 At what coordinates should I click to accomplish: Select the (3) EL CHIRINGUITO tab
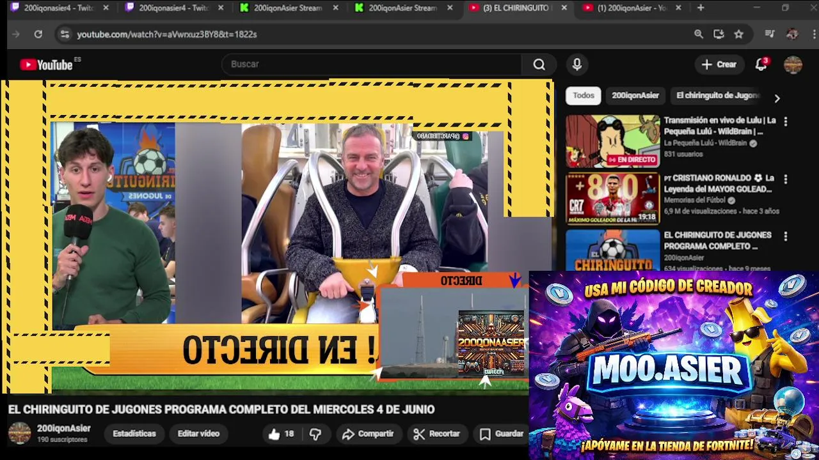pos(516,8)
